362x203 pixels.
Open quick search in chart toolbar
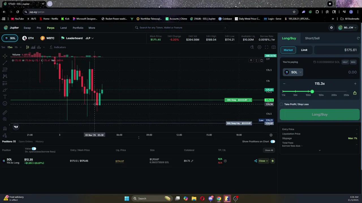[x=252, y=47]
